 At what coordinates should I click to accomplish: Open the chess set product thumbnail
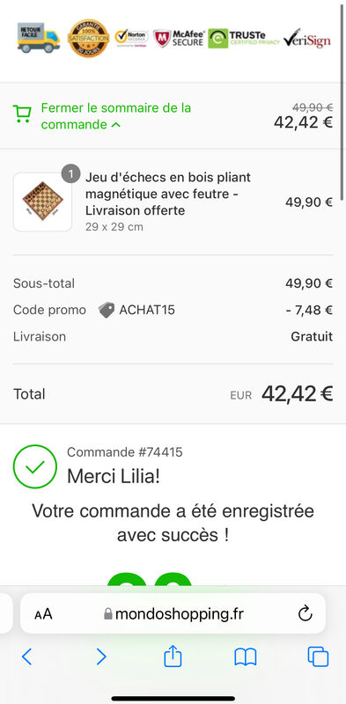point(42,202)
